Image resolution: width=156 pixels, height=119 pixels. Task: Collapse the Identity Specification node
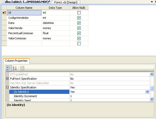pyautogui.click(x=7, y=87)
